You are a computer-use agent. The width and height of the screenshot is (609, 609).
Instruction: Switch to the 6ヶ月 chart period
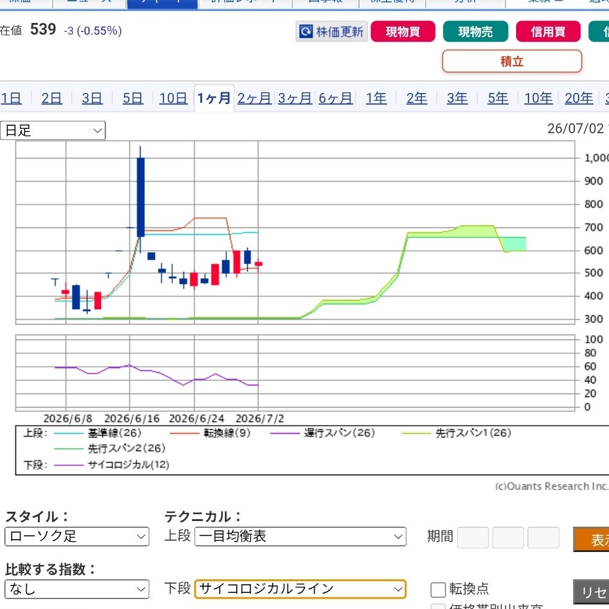(336, 99)
